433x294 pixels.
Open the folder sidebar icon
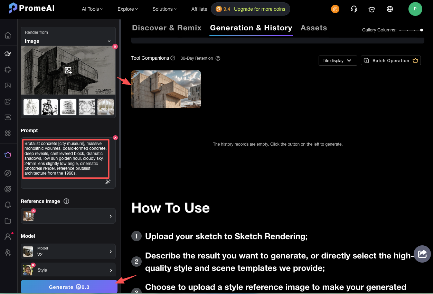[8, 220]
